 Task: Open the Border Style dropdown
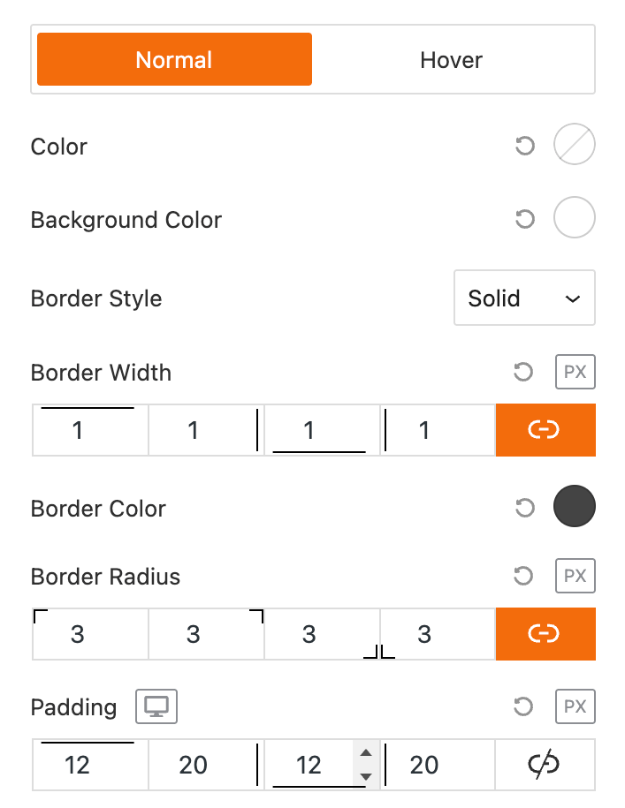pos(524,298)
